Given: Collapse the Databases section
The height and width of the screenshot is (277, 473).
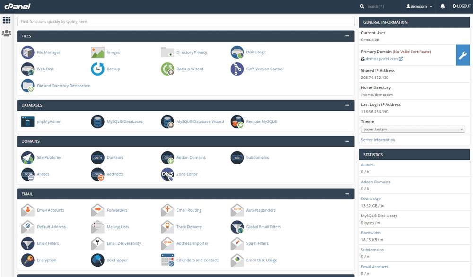Looking at the screenshot, I should pos(347,105).
